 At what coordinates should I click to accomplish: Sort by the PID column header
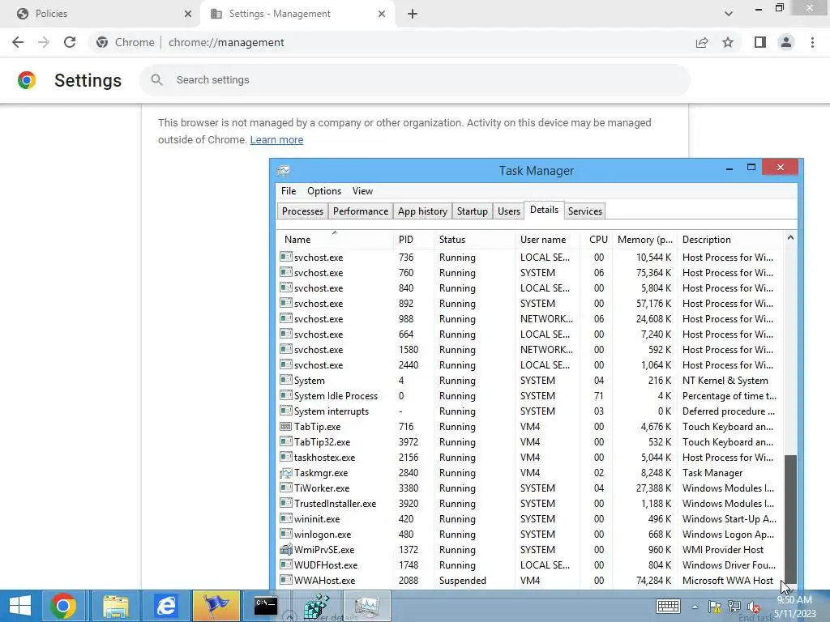pyautogui.click(x=413, y=240)
